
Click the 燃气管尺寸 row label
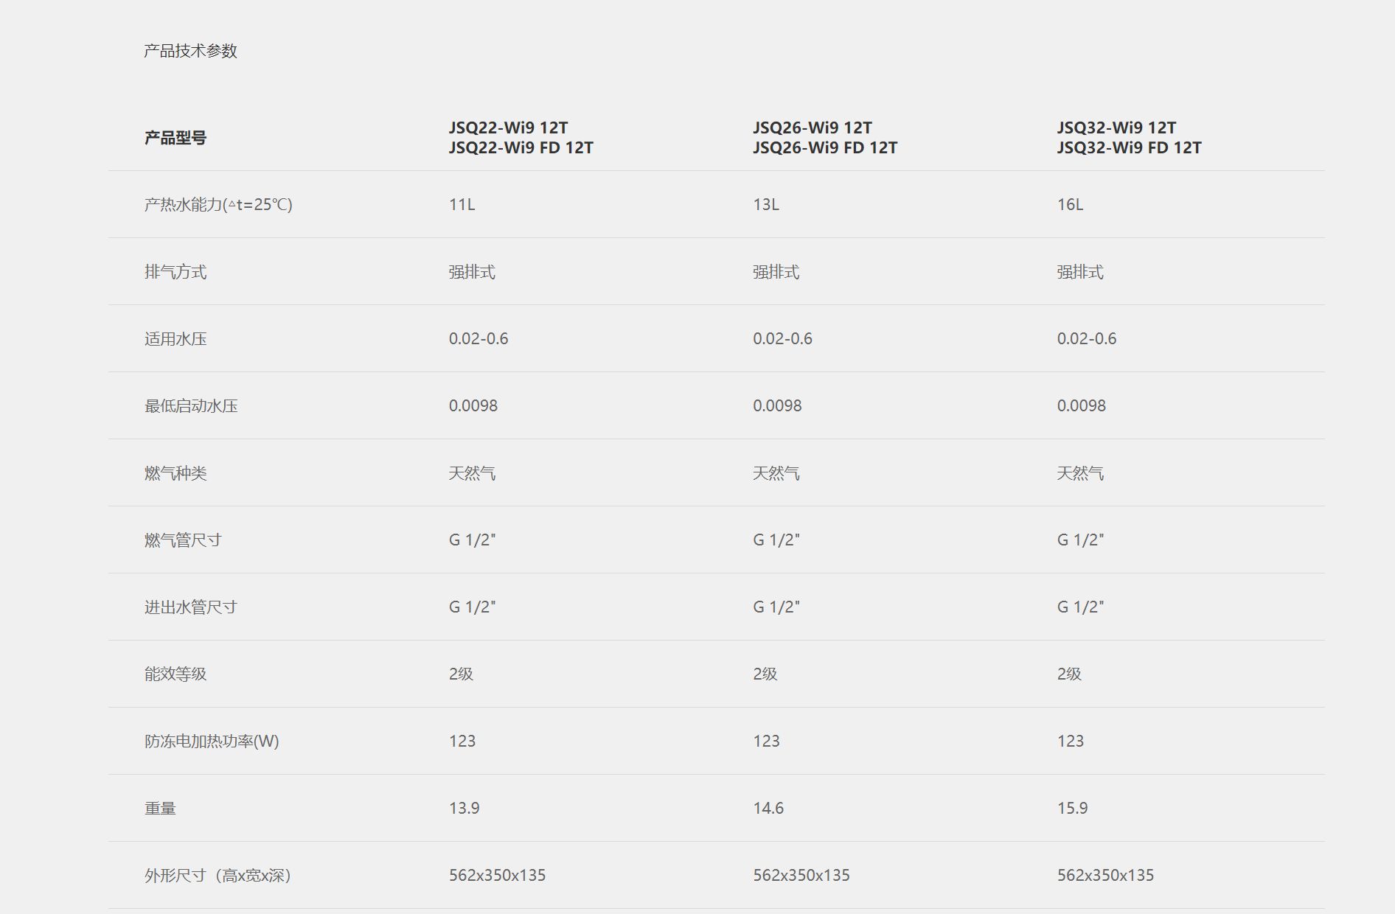click(x=183, y=540)
